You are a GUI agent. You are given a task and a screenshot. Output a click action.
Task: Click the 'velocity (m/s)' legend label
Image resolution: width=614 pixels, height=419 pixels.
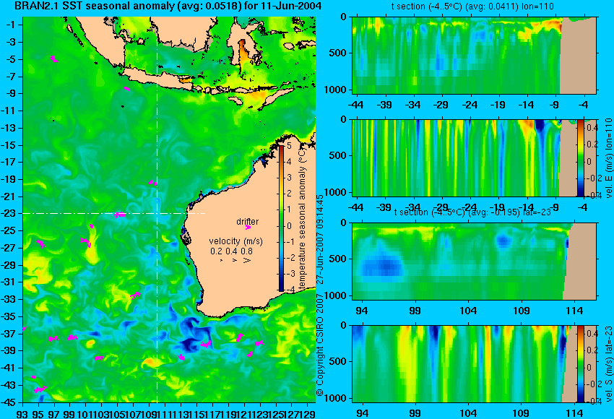(235, 241)
